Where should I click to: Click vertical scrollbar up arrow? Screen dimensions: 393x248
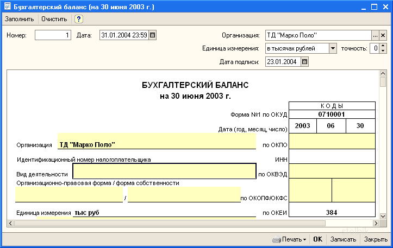pyautogui.click(x=383, y=73)
